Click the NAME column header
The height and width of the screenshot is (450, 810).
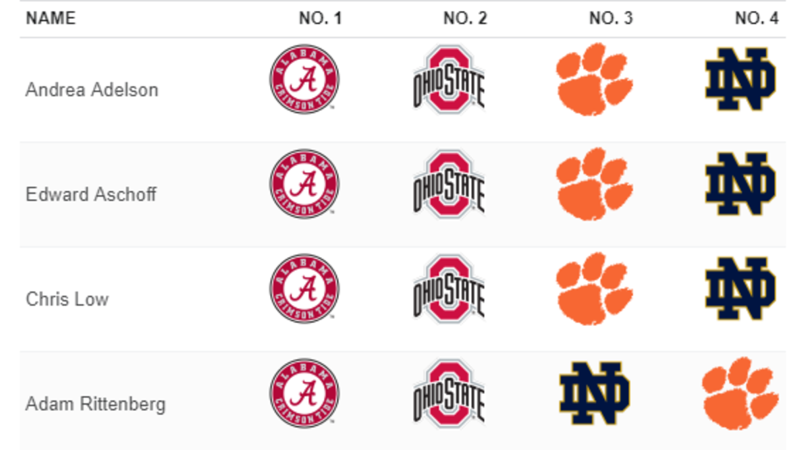(x=51, y=18)
